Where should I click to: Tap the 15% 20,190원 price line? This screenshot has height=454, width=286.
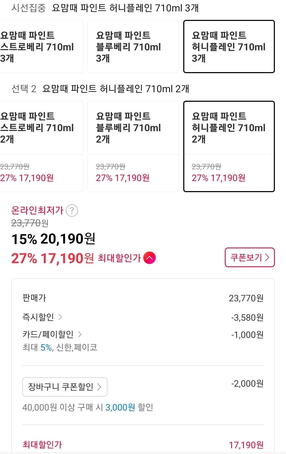[x=53, y=239]
